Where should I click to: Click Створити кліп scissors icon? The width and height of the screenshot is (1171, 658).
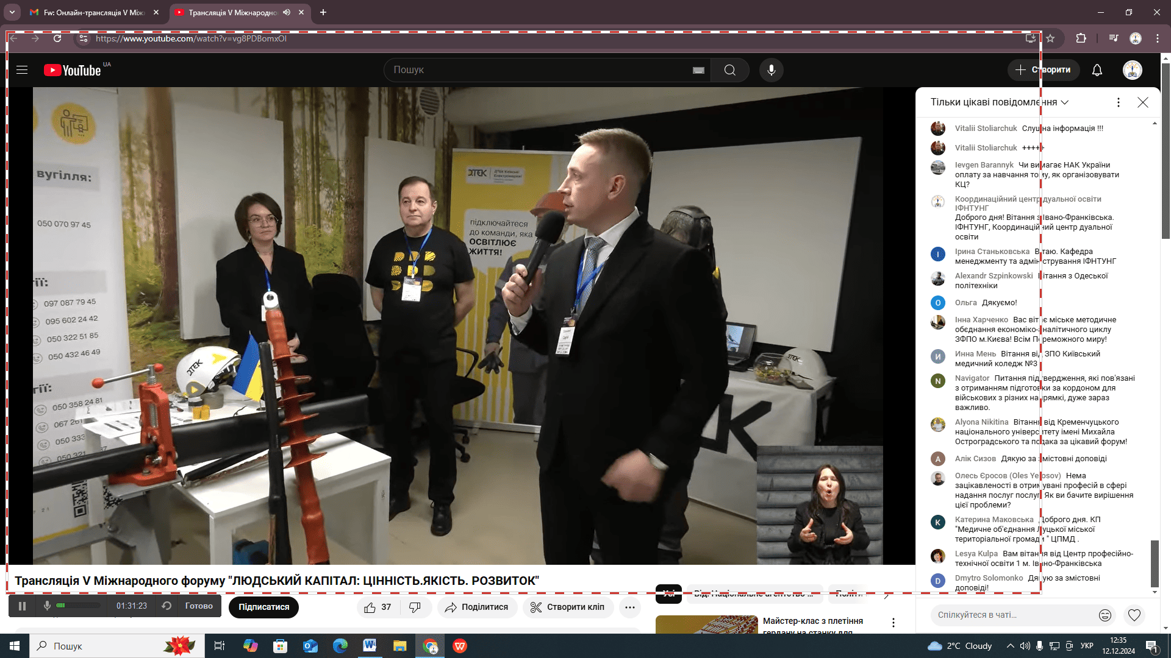click(x=536, y=607)
